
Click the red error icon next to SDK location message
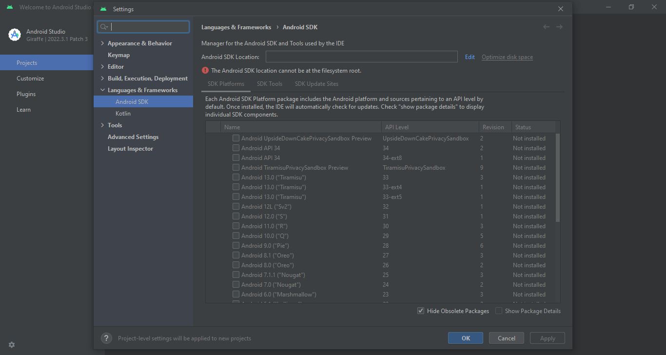[x=205, y=70]
